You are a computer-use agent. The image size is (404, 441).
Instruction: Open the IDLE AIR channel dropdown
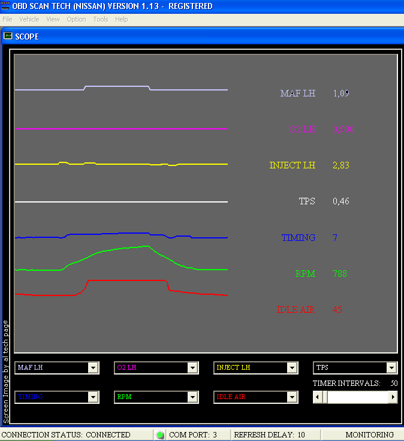tap(292, 397)
